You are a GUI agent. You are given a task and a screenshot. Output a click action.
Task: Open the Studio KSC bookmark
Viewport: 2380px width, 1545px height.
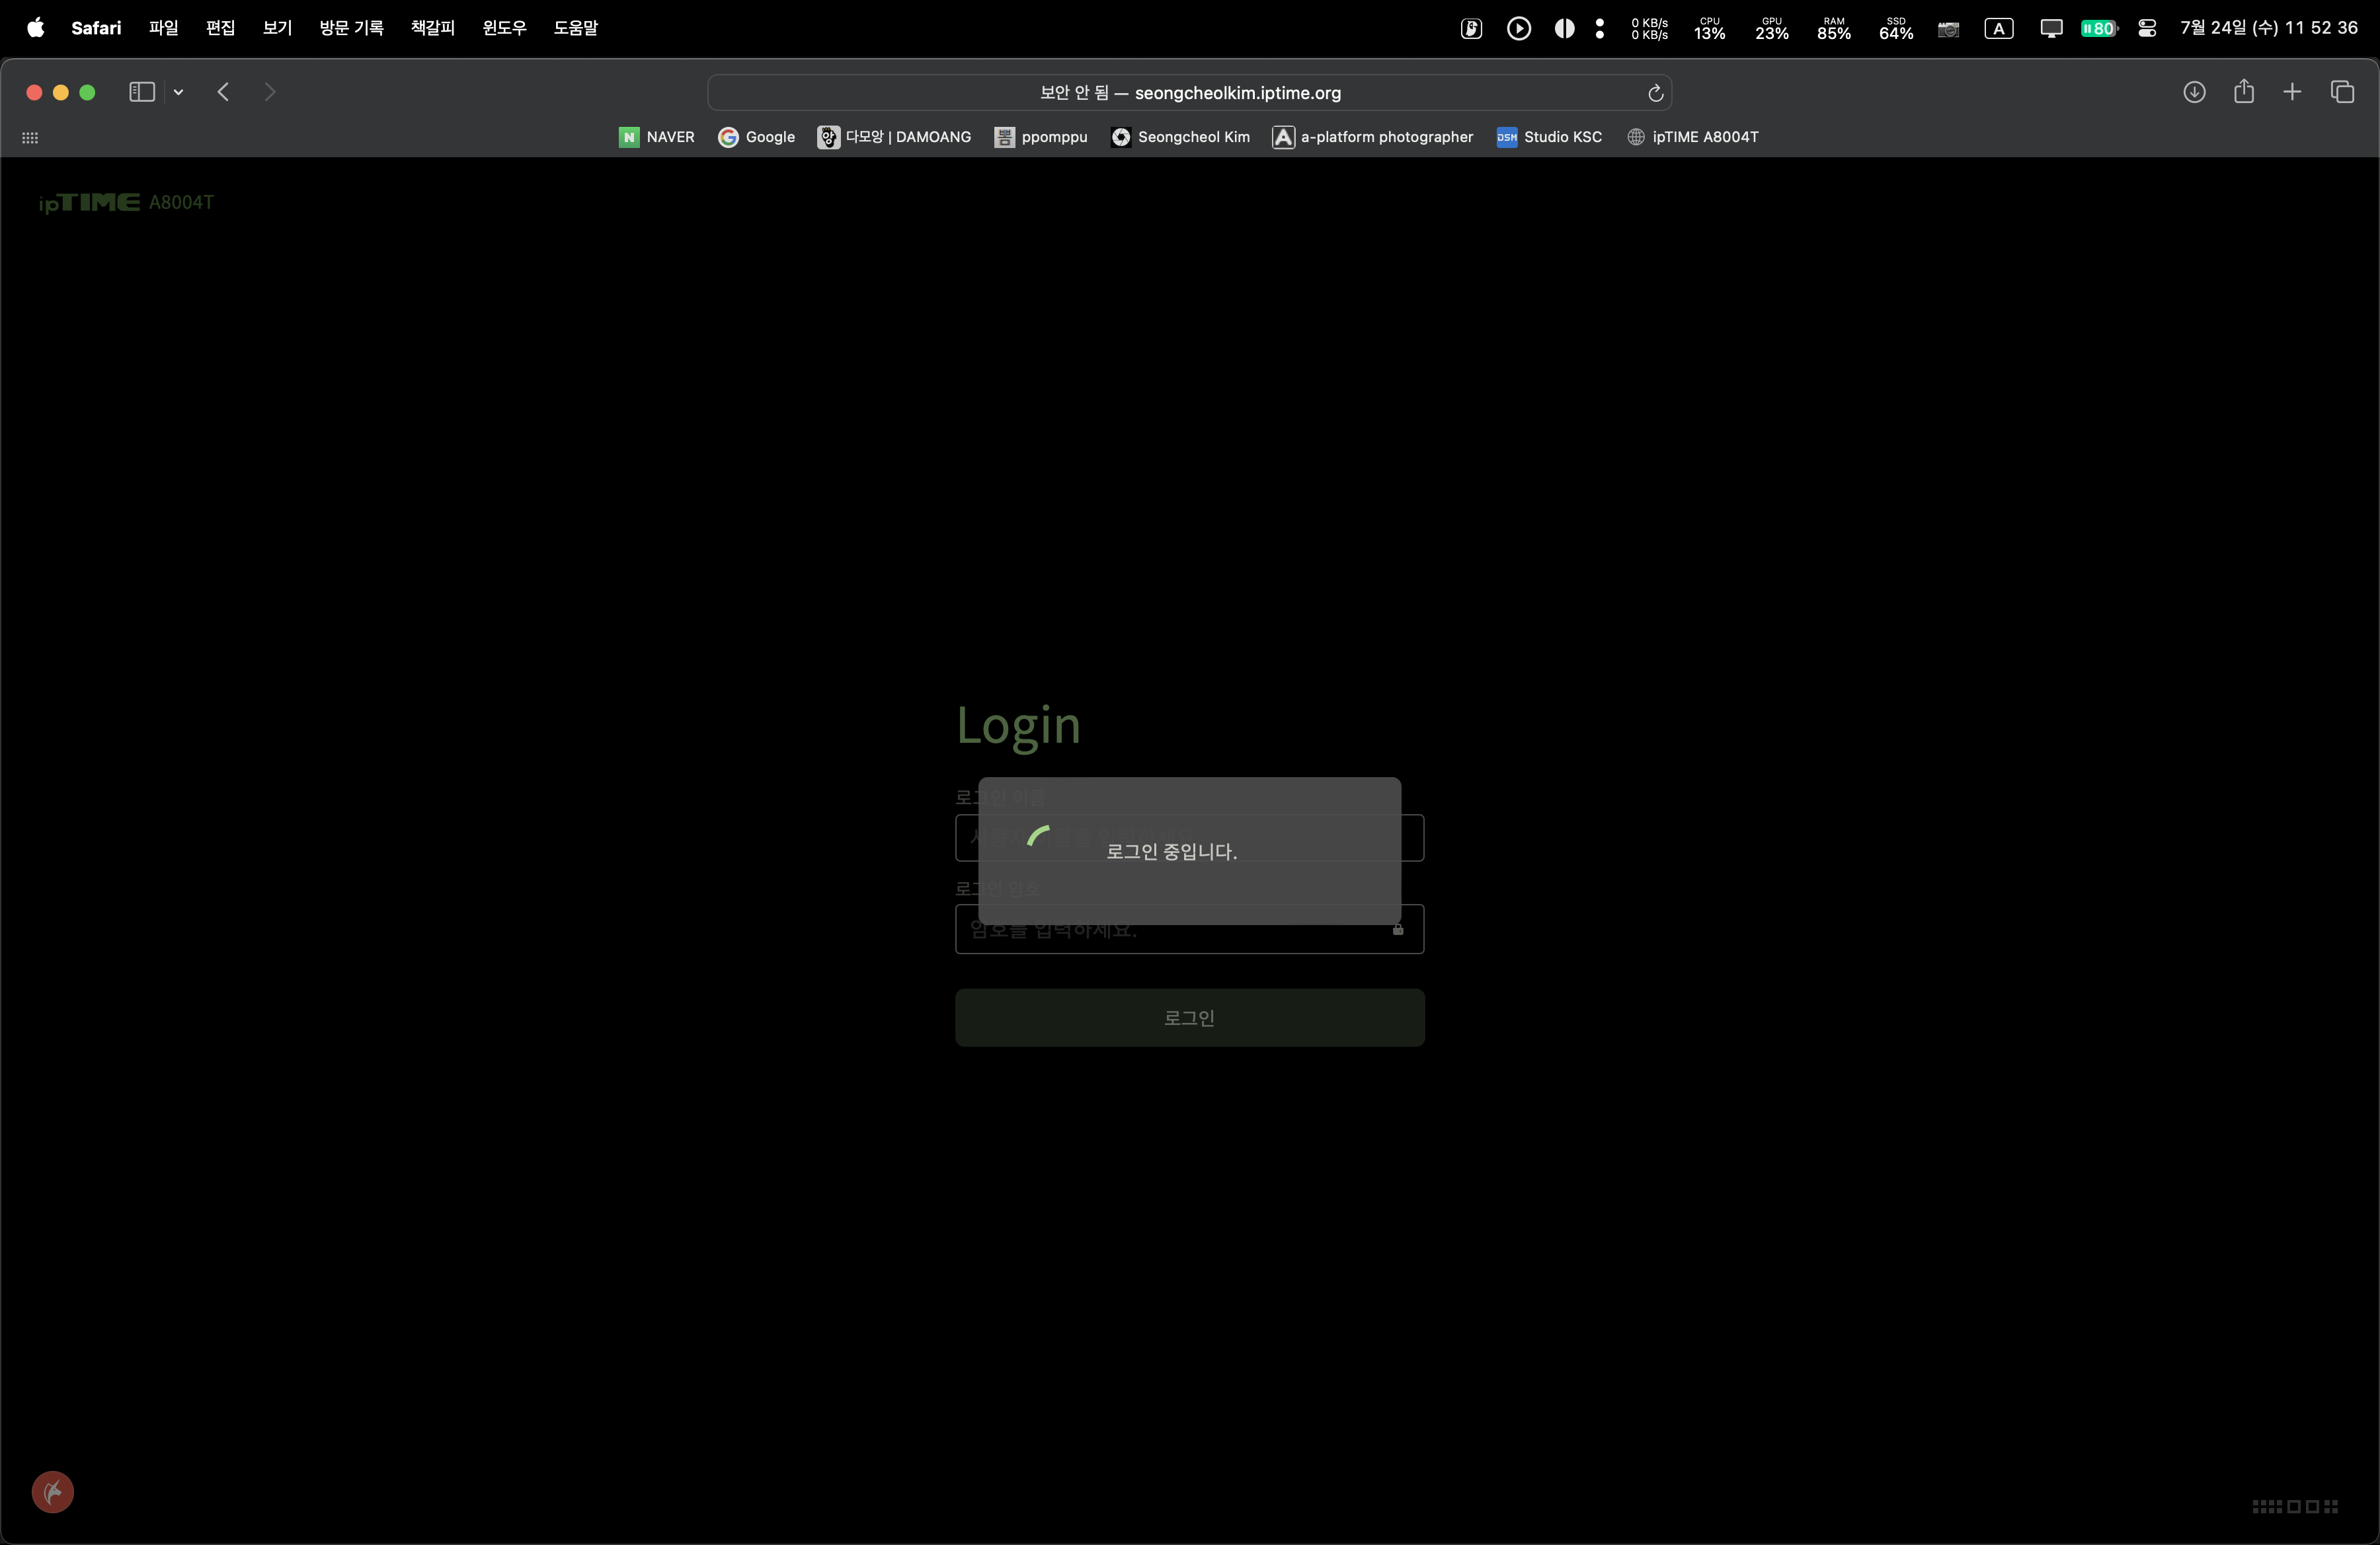click(1549, 137)
